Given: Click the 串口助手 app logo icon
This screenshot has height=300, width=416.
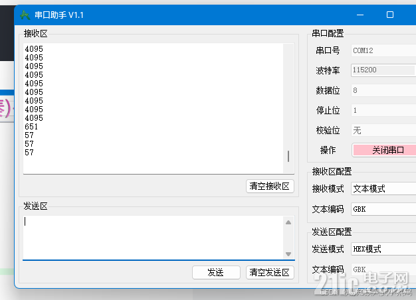Looking at the screenshot, I should click(25, 15).
